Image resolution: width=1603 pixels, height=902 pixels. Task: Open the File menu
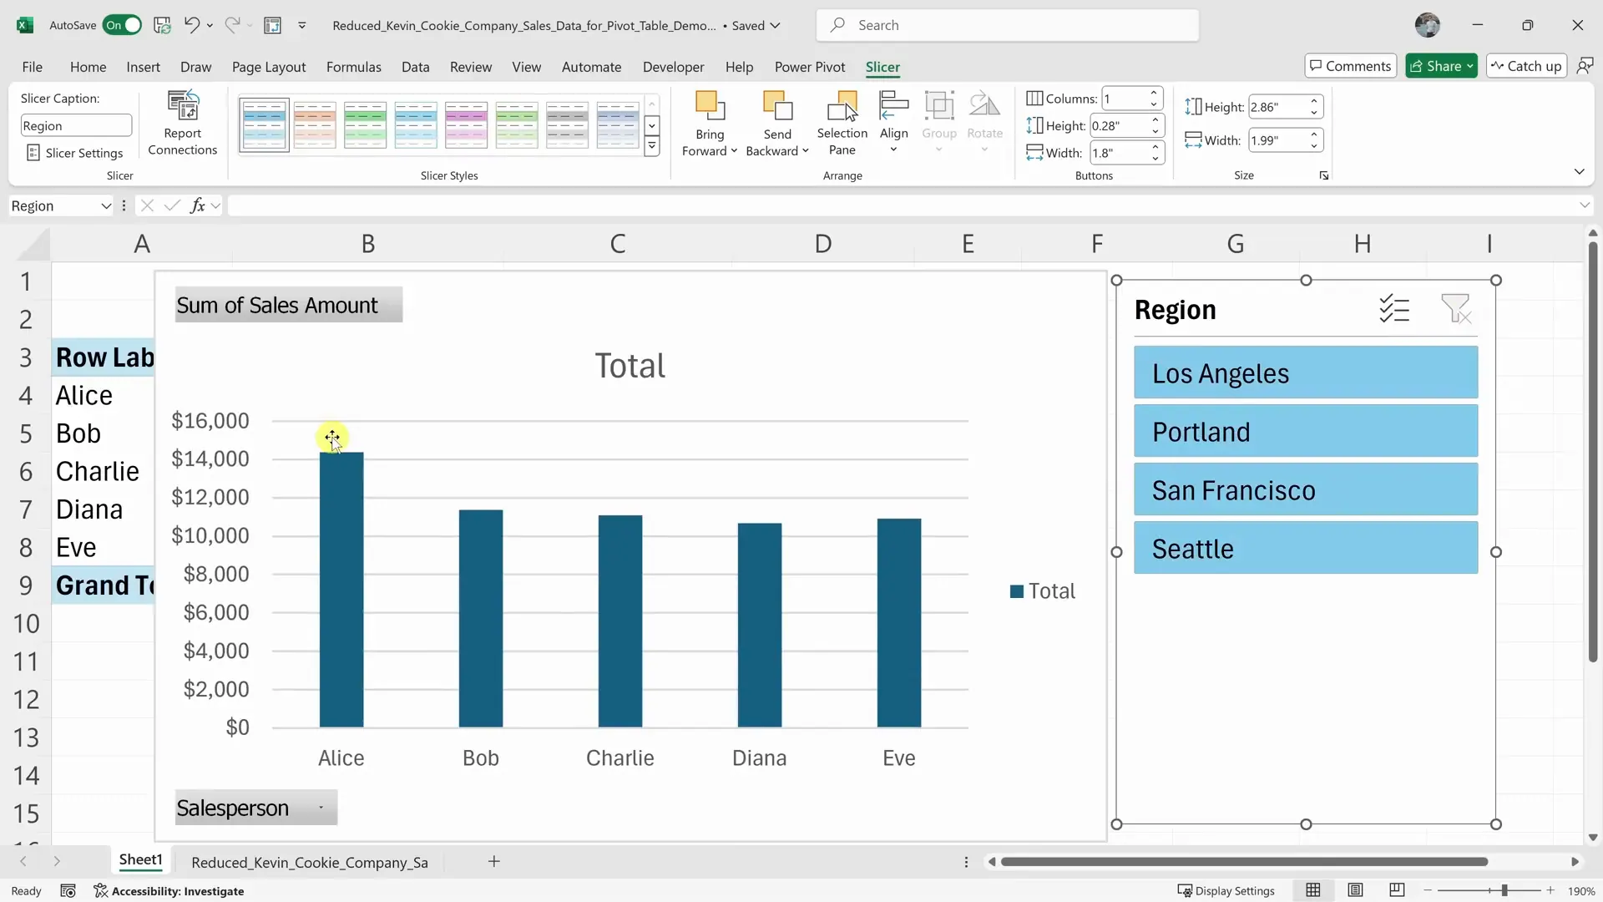tap(33, 67)
